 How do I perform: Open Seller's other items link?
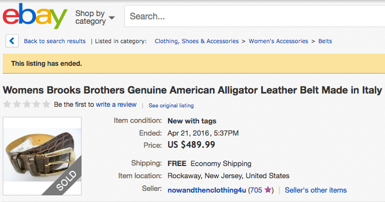[x=316, y=190]
